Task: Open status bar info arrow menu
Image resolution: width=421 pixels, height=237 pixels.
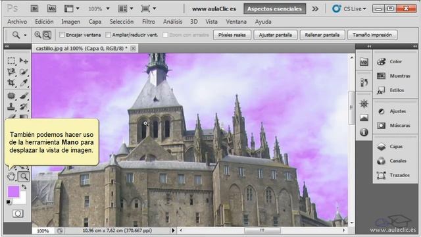Action: [x=173, y=230]
